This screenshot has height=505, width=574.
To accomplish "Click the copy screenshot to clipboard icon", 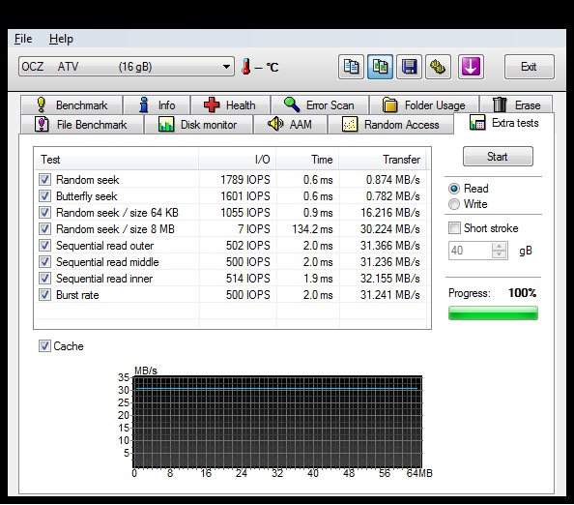I will (x=380, y=67).
